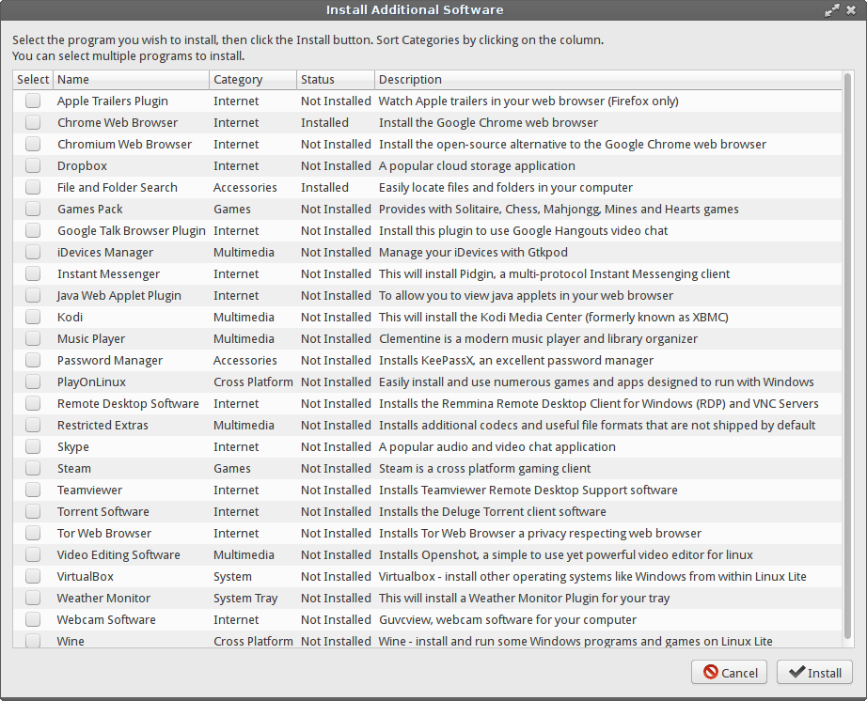Enable the Remote Desktop Software checkbox
Image resolution: width=867 pixels, height=701 pixels.
tap(33, 403)
